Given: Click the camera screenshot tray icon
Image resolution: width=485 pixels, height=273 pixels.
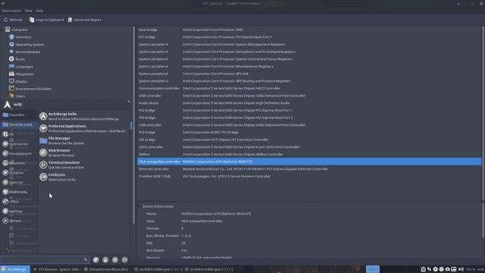Looking at the screenshot, I should tap(448, 269).
